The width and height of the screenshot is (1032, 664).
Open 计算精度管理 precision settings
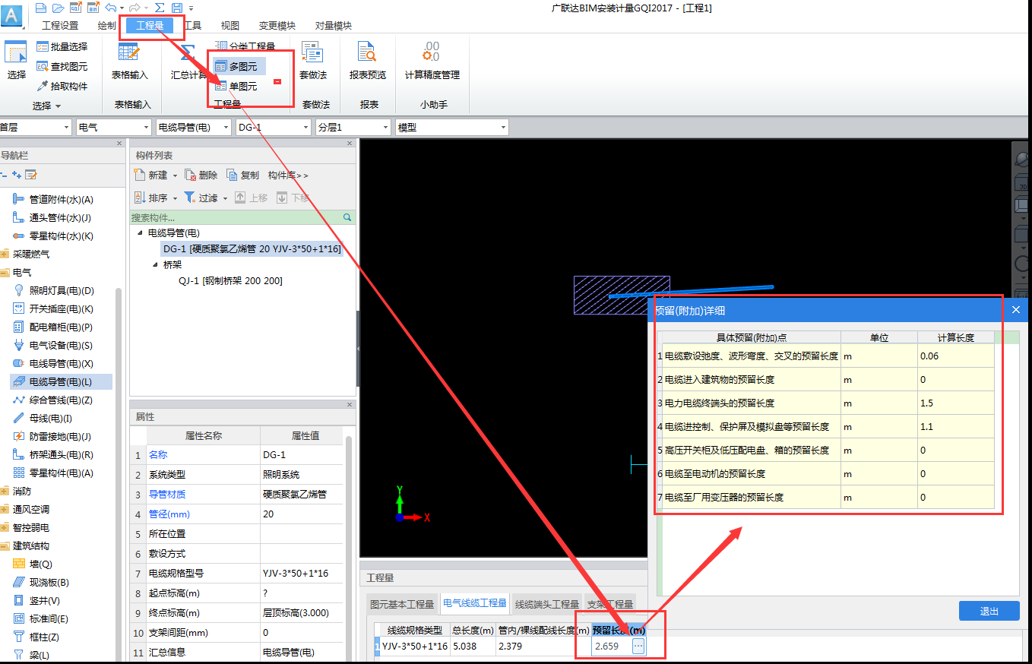pyautogui.click(x=432, y=60)
